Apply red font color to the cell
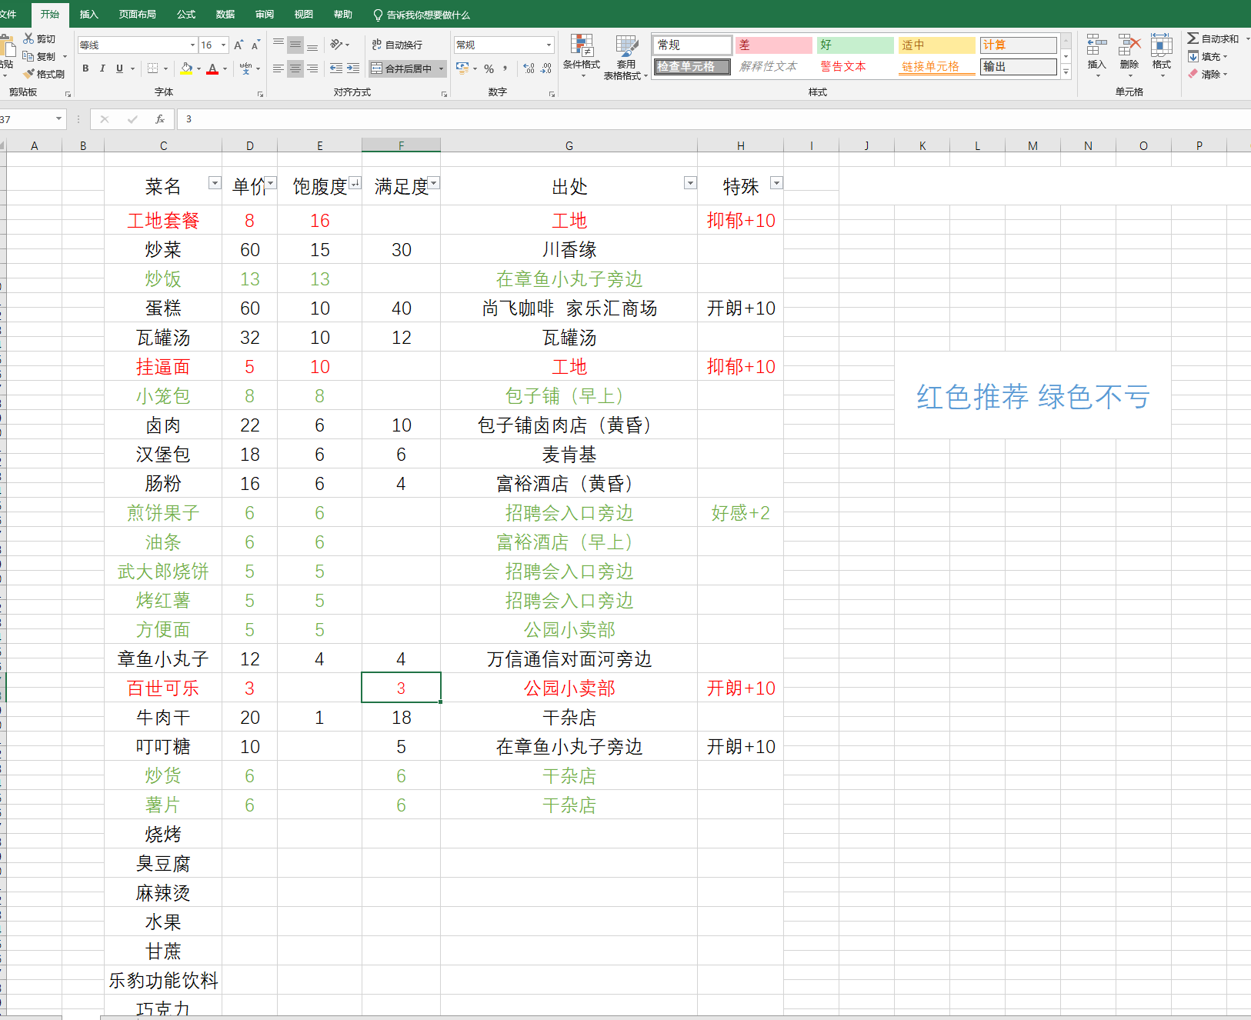This screenshot has width=1251, height=1020. 213,68
